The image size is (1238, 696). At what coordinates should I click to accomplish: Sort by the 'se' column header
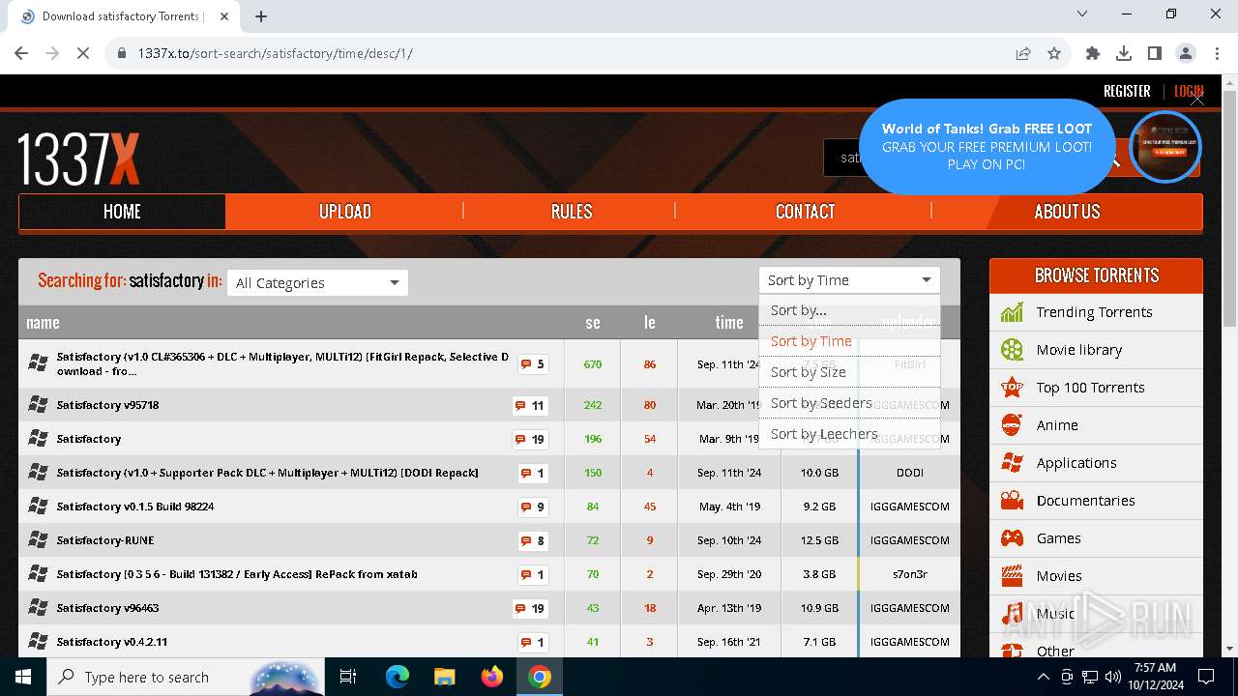[x=593, y=323]
